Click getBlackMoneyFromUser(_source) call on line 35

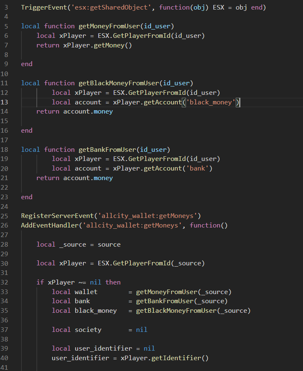click(x=193, y=311)
